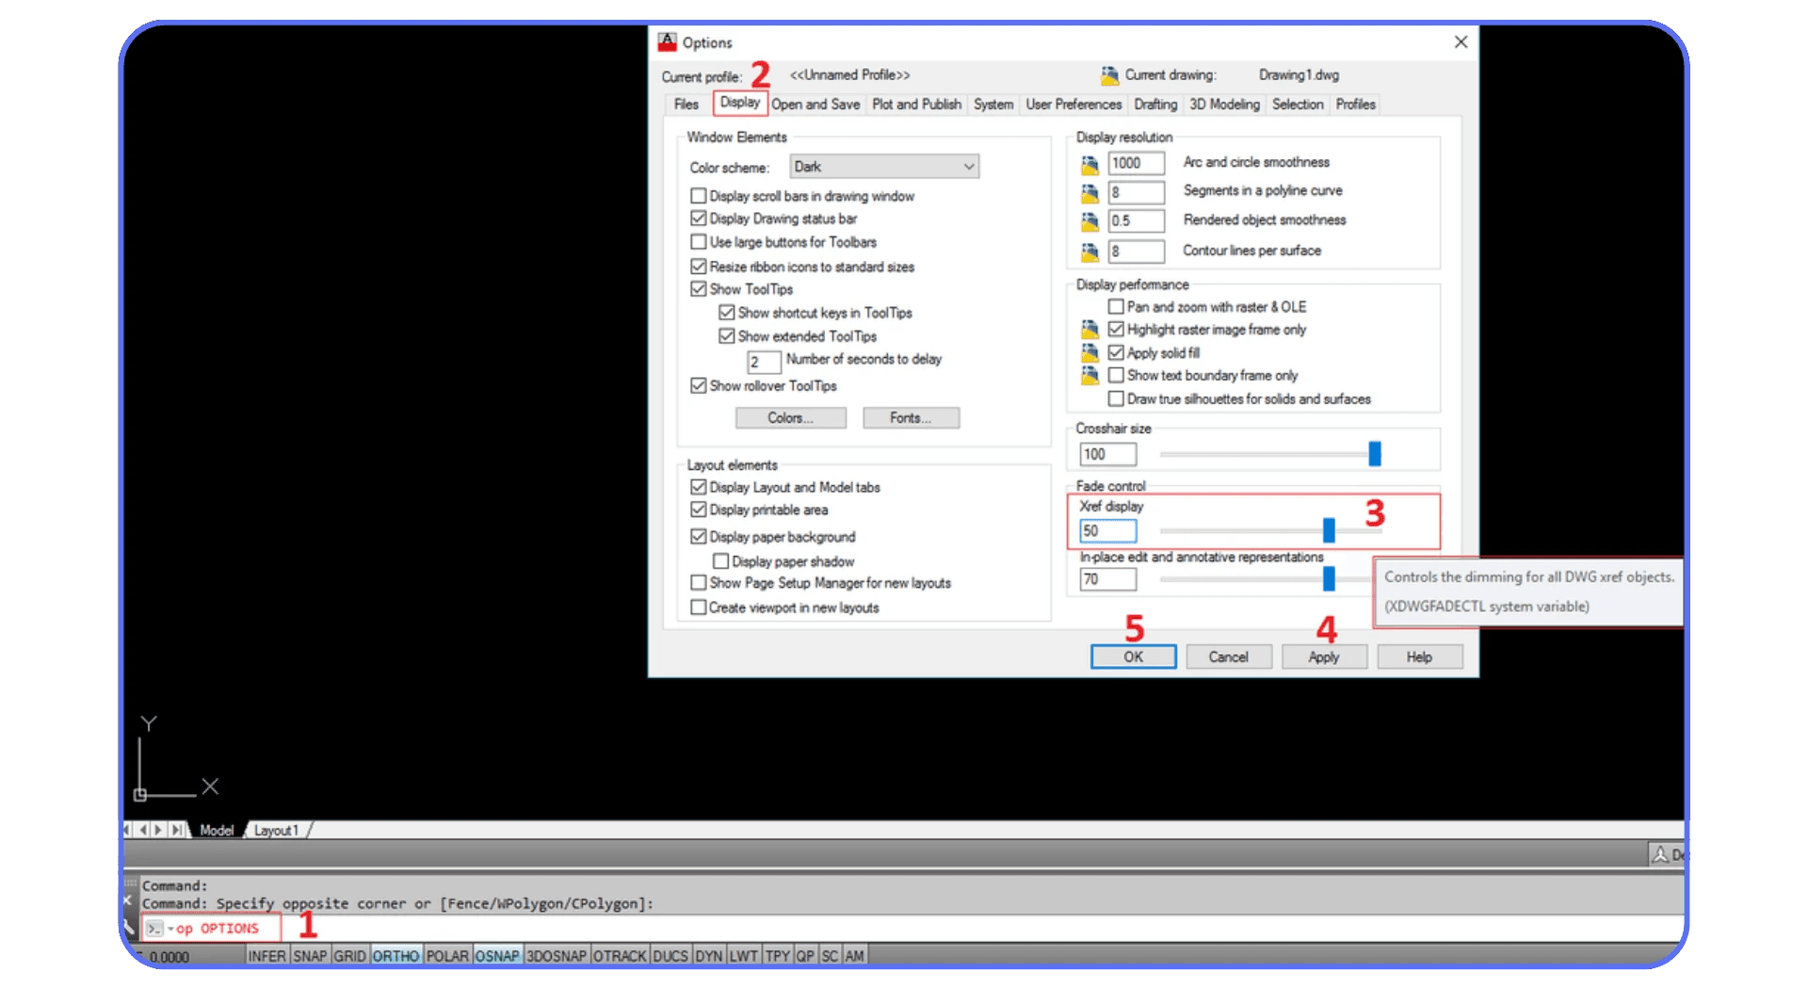
Task: Click the Apply button
Action: pos(1324,657)
